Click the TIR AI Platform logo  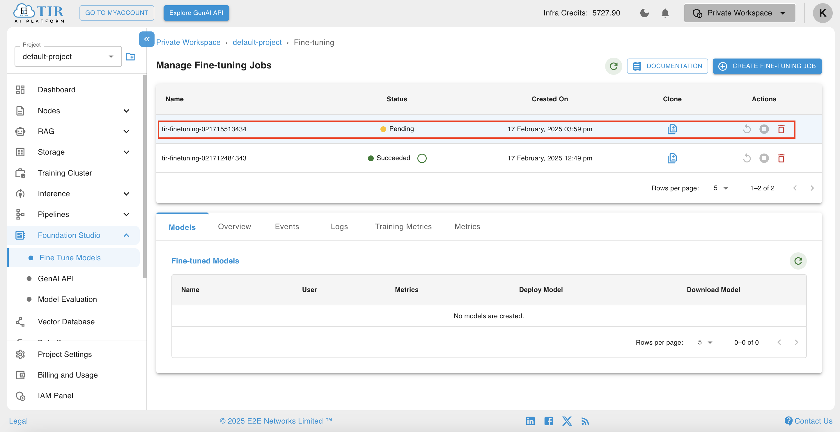(38, 13)
